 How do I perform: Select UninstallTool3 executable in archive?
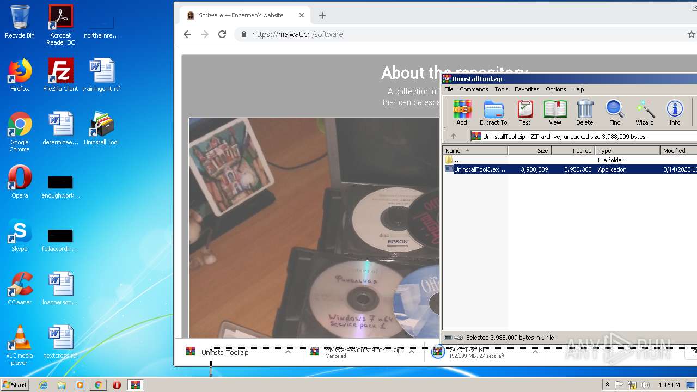click(x=570, y=169)
